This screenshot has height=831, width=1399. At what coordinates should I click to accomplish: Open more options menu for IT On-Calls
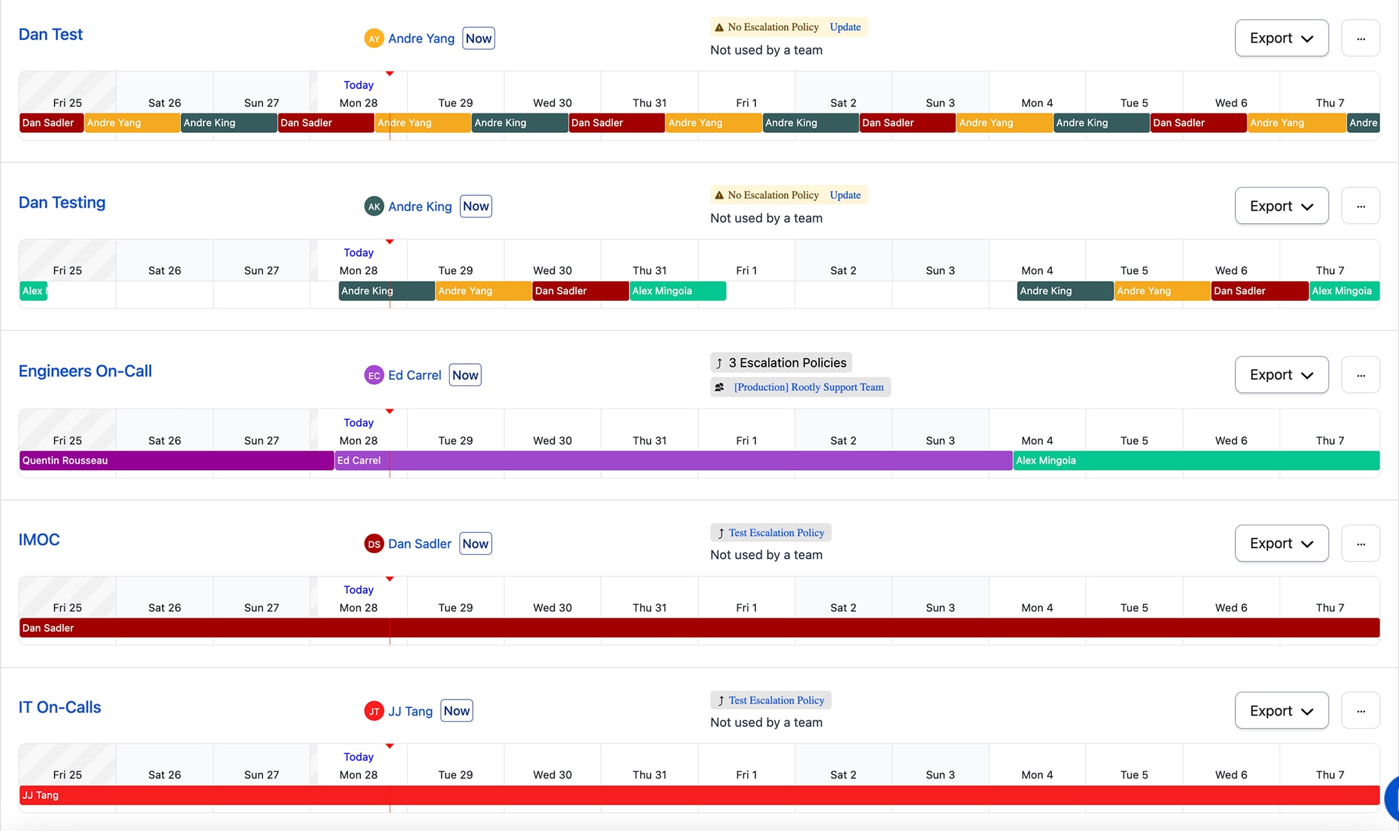coord(1361,711)
